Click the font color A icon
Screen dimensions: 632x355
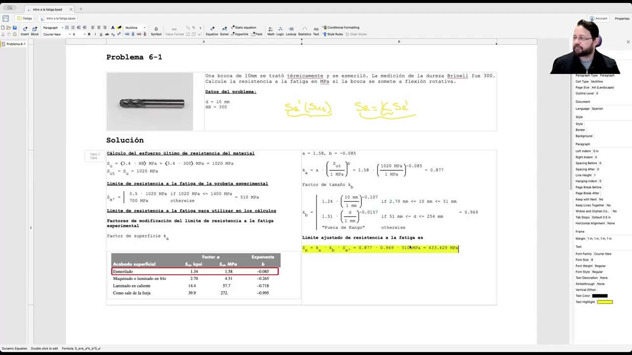click(x=113, y=28)
